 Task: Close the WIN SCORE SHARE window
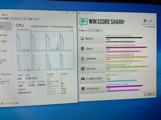(x=155, y=15)
